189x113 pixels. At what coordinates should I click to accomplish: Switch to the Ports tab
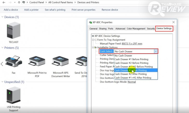click(x=111, y=29)
